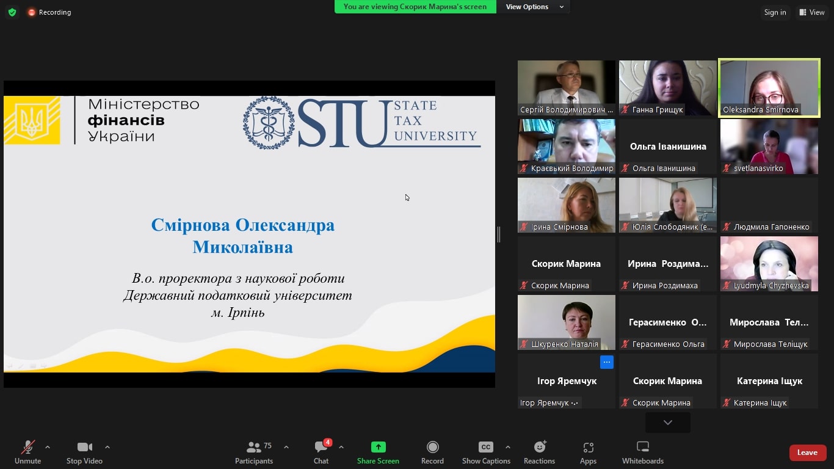The image size is (834, 469).
Task: Click muted mic icon on Шкуренко Наталія tile
Action: (x=524, y=344)
